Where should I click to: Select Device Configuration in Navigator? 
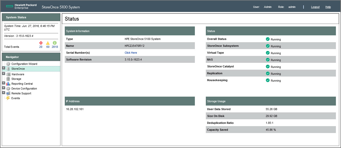click(24, 88)
